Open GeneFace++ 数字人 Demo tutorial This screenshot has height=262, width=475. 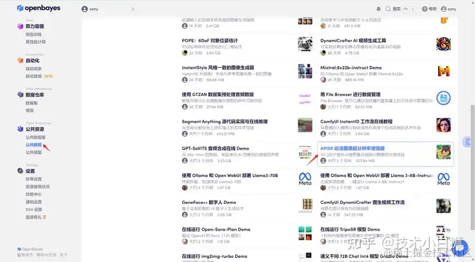(209, 202)
